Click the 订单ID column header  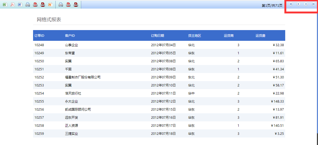tap(39, 36)
